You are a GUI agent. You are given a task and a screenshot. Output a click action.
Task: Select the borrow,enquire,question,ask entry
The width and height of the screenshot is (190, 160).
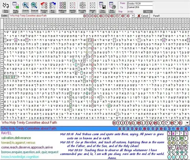point(30,152)
